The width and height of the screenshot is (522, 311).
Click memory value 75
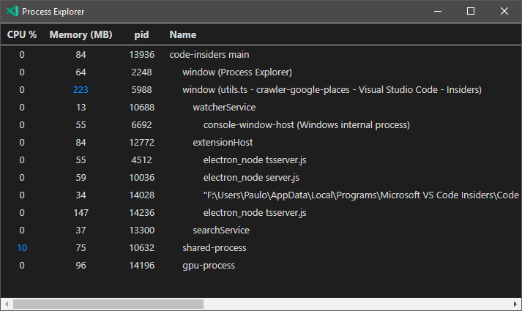(81, 248)
